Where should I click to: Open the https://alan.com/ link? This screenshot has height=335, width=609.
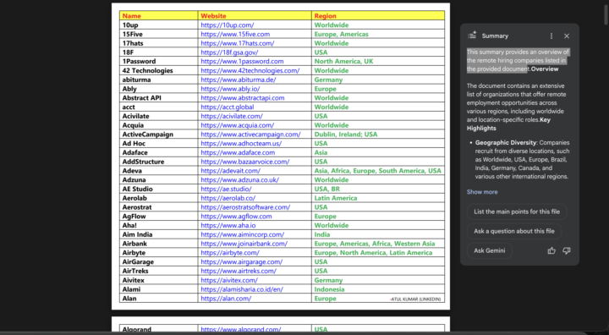[226, 299]
